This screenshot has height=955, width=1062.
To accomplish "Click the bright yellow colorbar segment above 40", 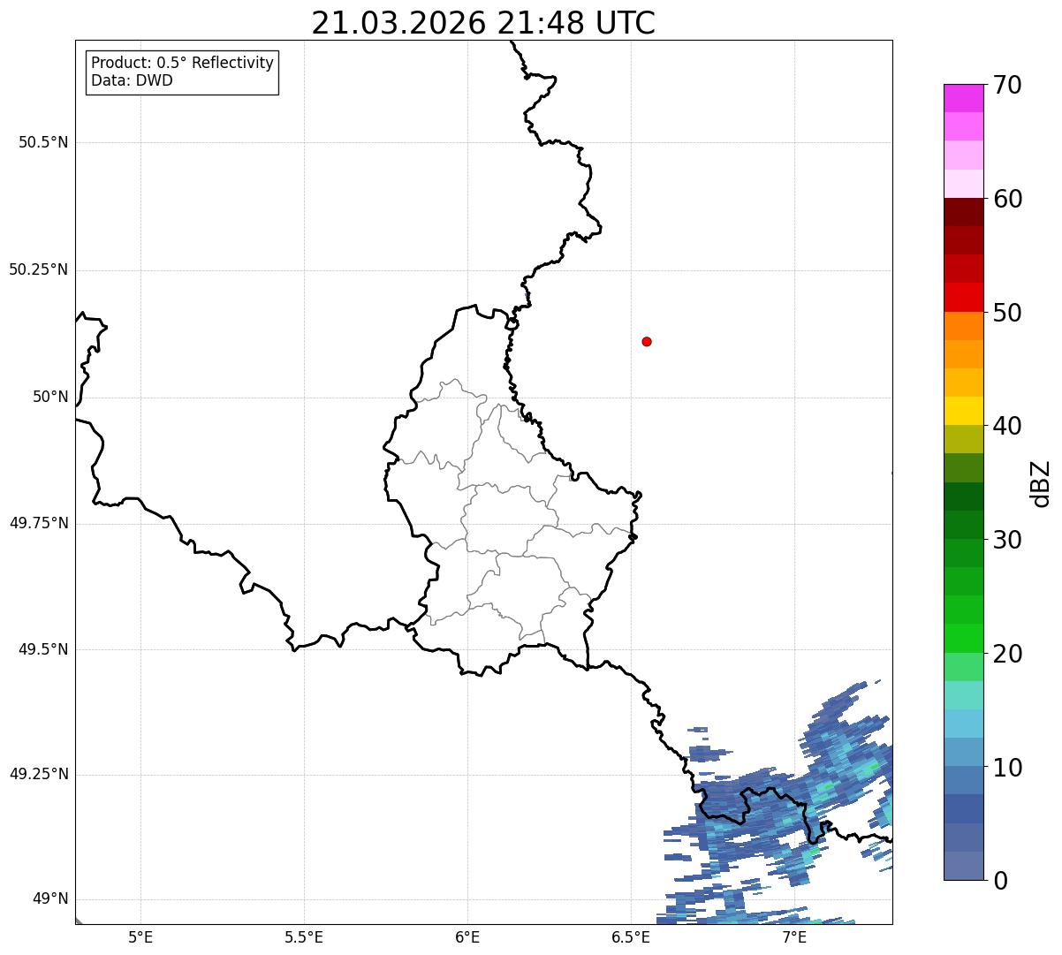I will [x=963, y=411].
